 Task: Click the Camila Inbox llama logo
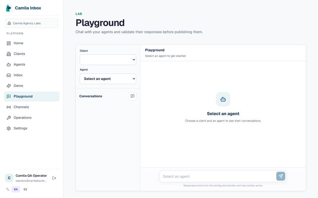pyautogui.click(x=8, y=8)
